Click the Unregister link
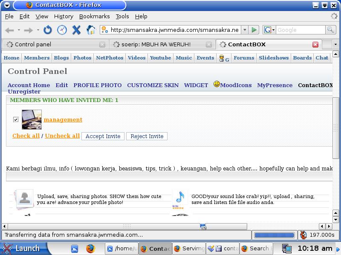This screenshot has width=341, height=255. 24,92
